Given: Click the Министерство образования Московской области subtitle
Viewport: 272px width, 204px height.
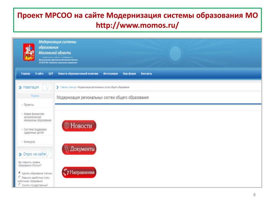Looking at the screenshot, I should (x=58, y=60).
